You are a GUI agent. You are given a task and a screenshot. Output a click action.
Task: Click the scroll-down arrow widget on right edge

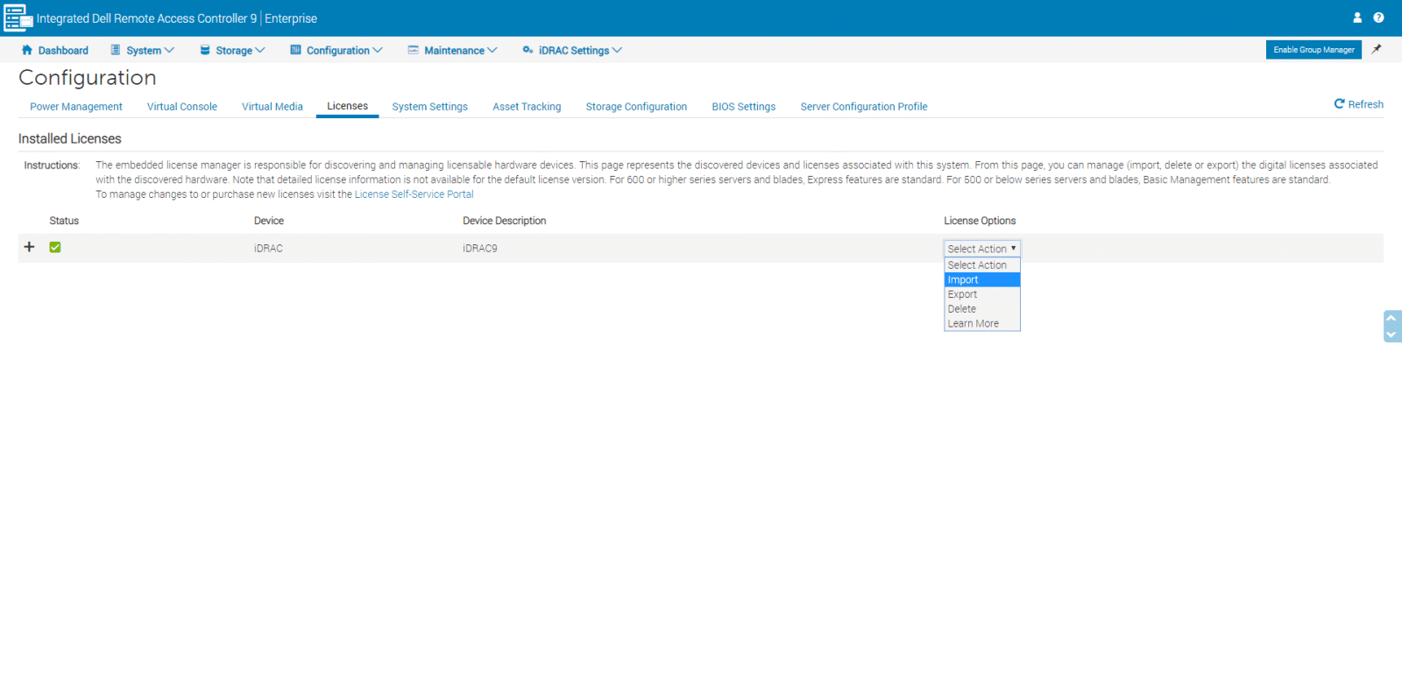(x=1391, y=335)
